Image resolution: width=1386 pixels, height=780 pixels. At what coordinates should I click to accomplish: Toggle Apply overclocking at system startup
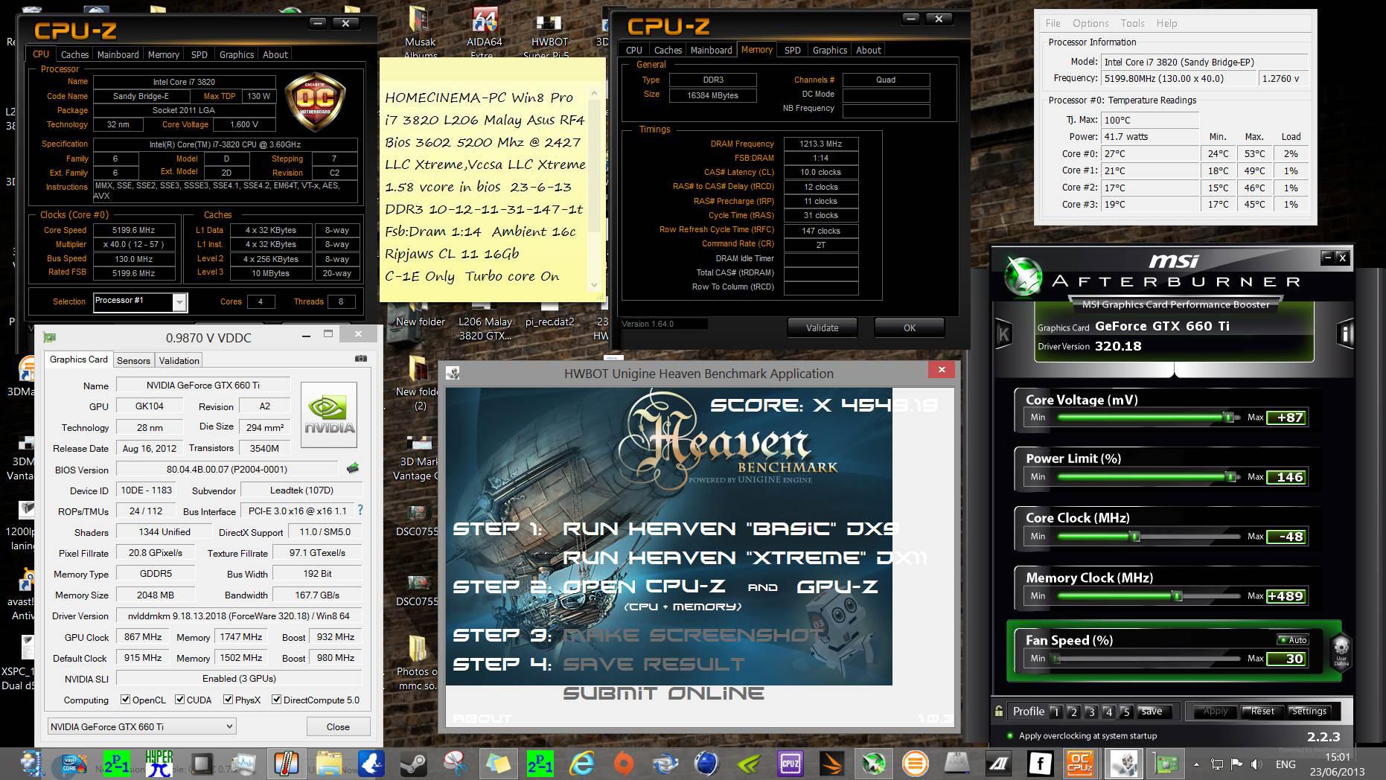[1010, 735]
